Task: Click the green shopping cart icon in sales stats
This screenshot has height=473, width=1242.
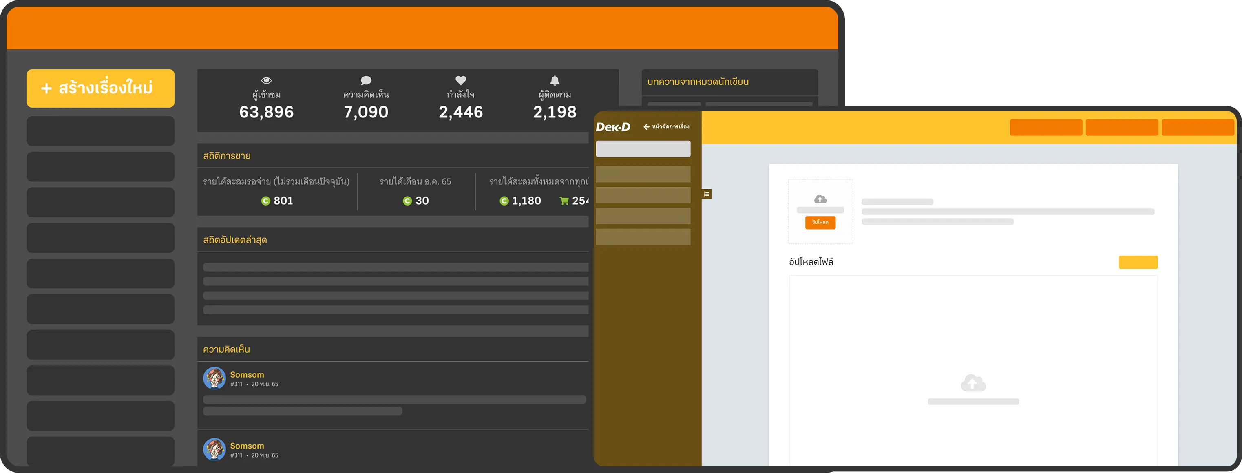Action: pos(564,201)
